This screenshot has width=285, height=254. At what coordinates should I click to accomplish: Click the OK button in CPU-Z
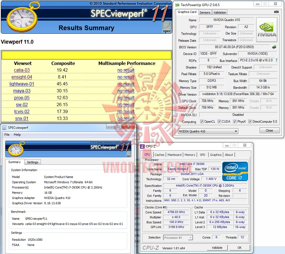click(x=240, y=248)
